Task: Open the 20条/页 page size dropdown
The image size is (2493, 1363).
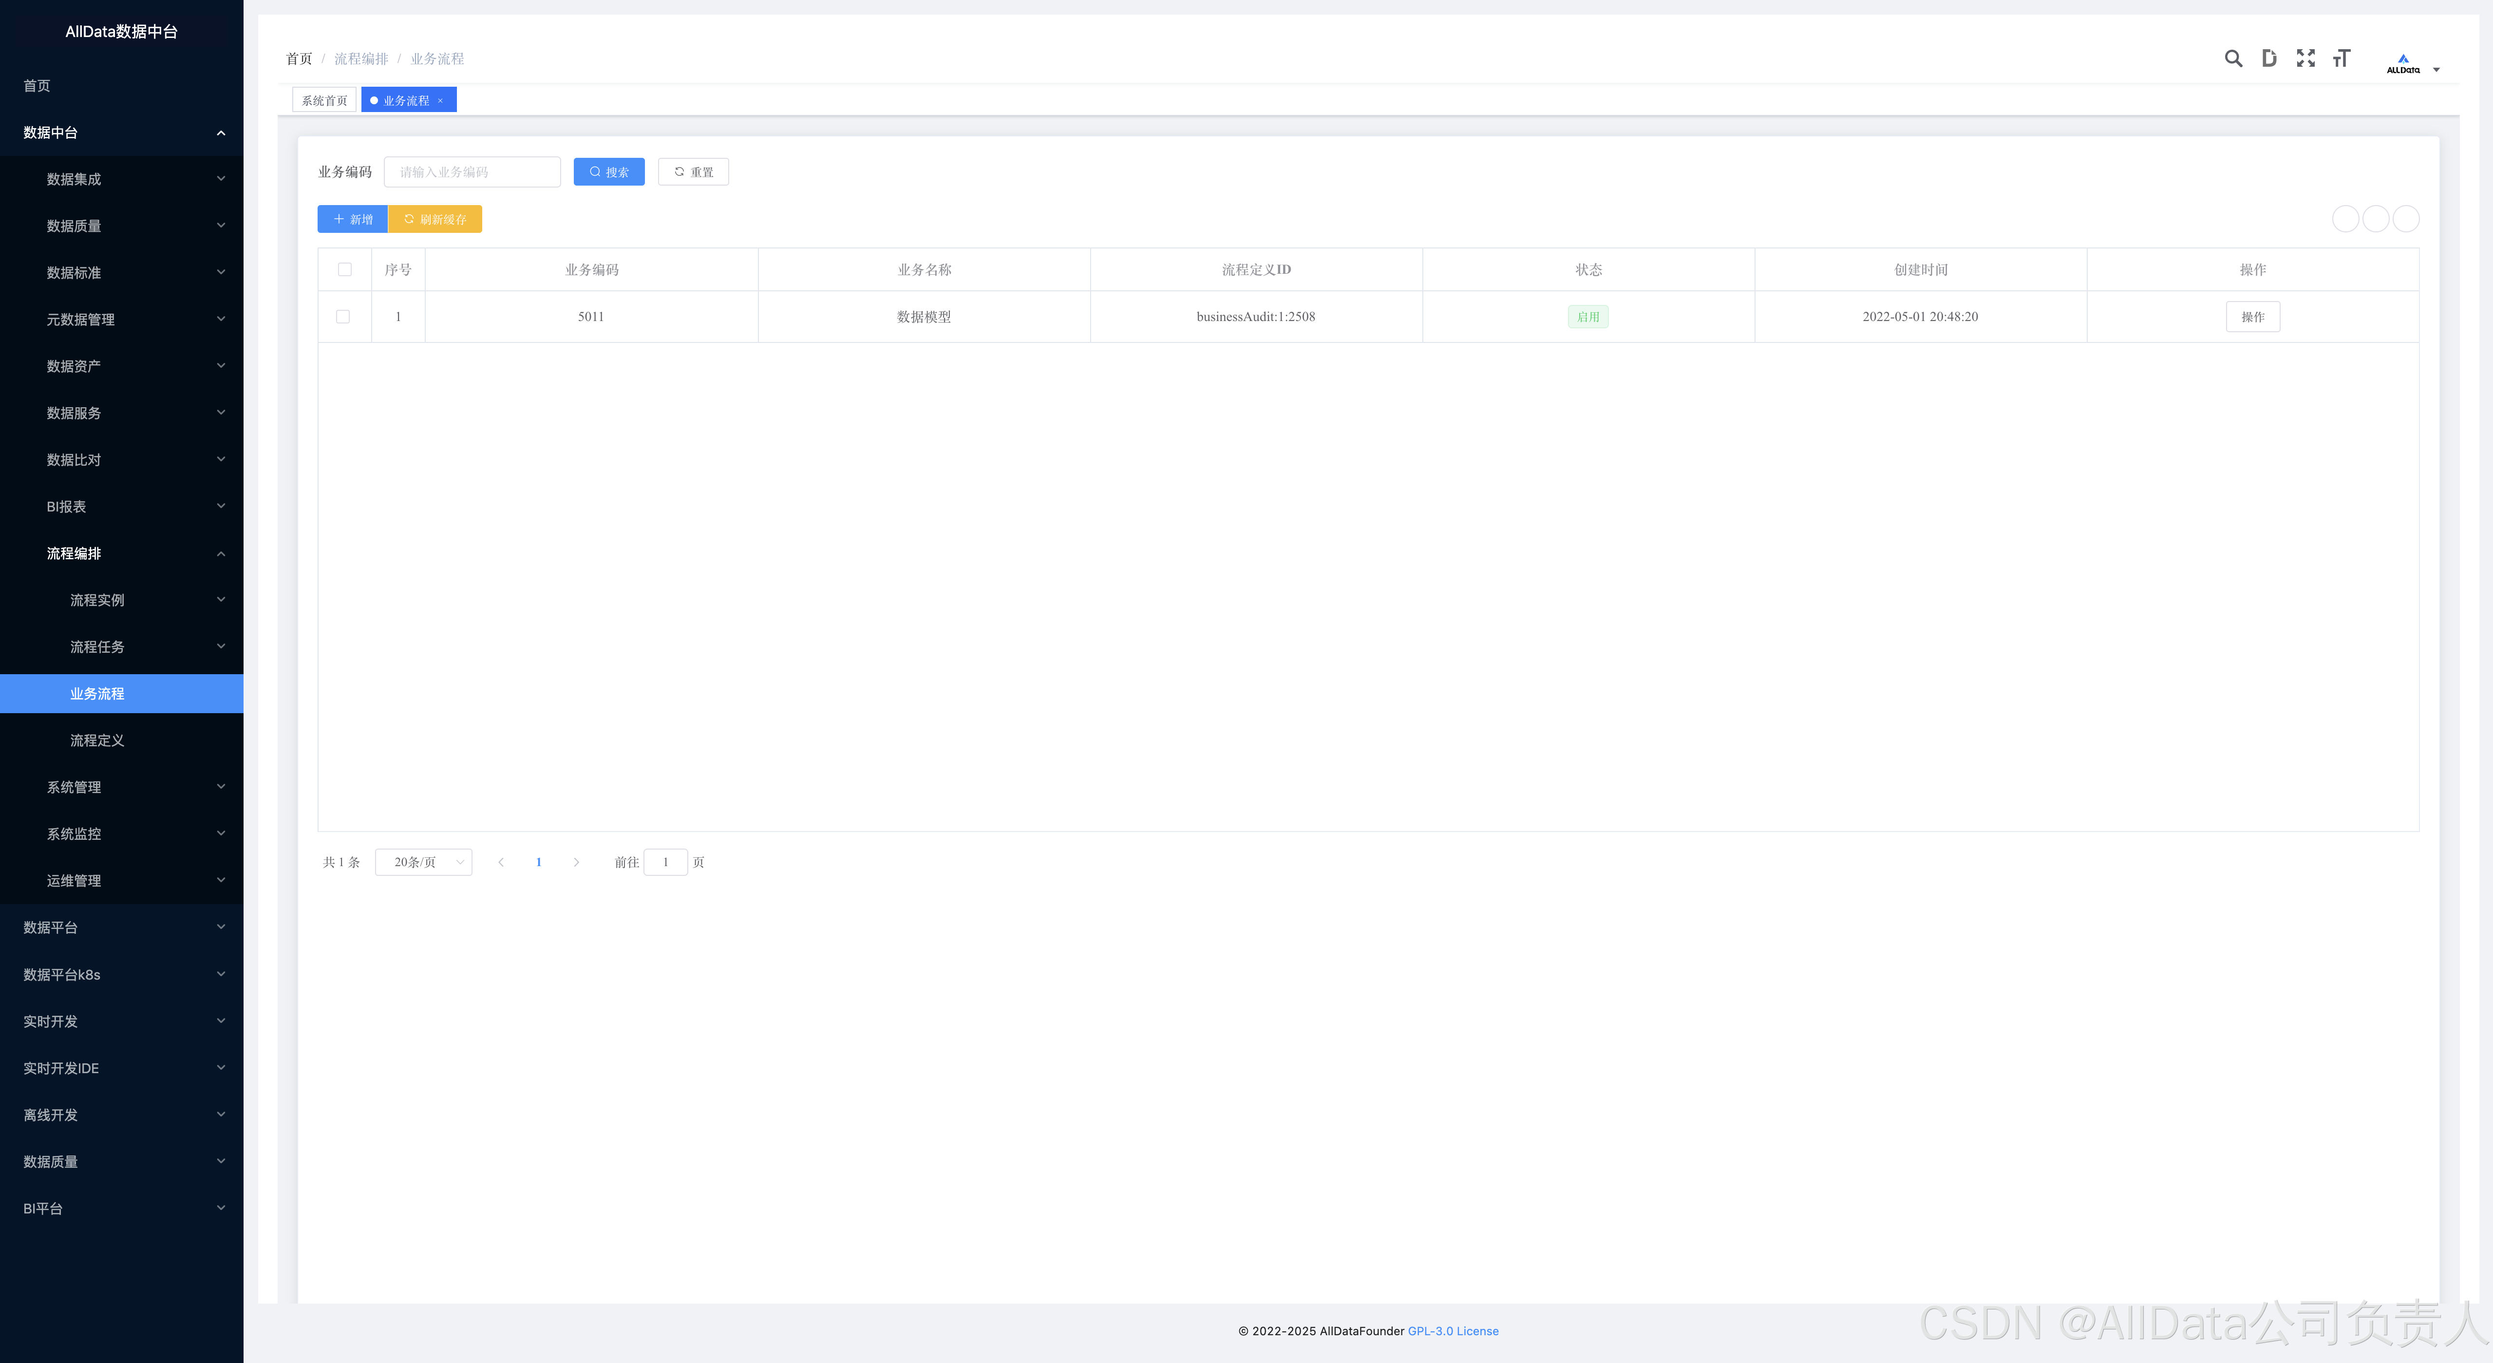Action: pos(423,863)
